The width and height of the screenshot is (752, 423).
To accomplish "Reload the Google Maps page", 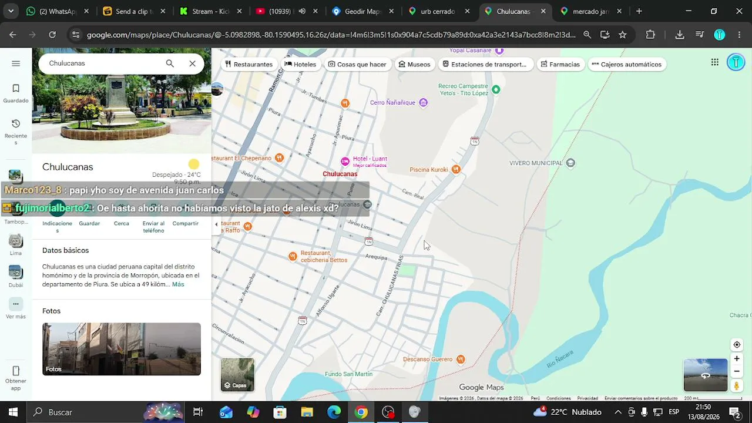I will (52, 35).
